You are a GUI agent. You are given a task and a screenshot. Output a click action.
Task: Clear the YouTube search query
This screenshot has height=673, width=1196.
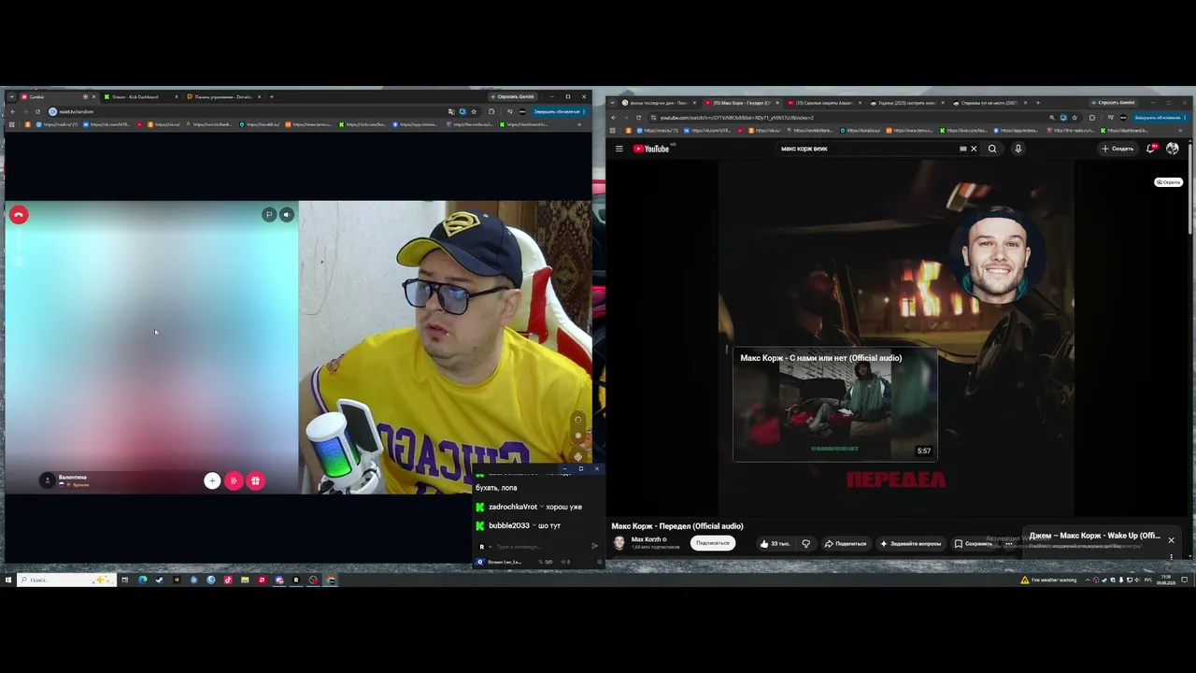tap(974, 149)
